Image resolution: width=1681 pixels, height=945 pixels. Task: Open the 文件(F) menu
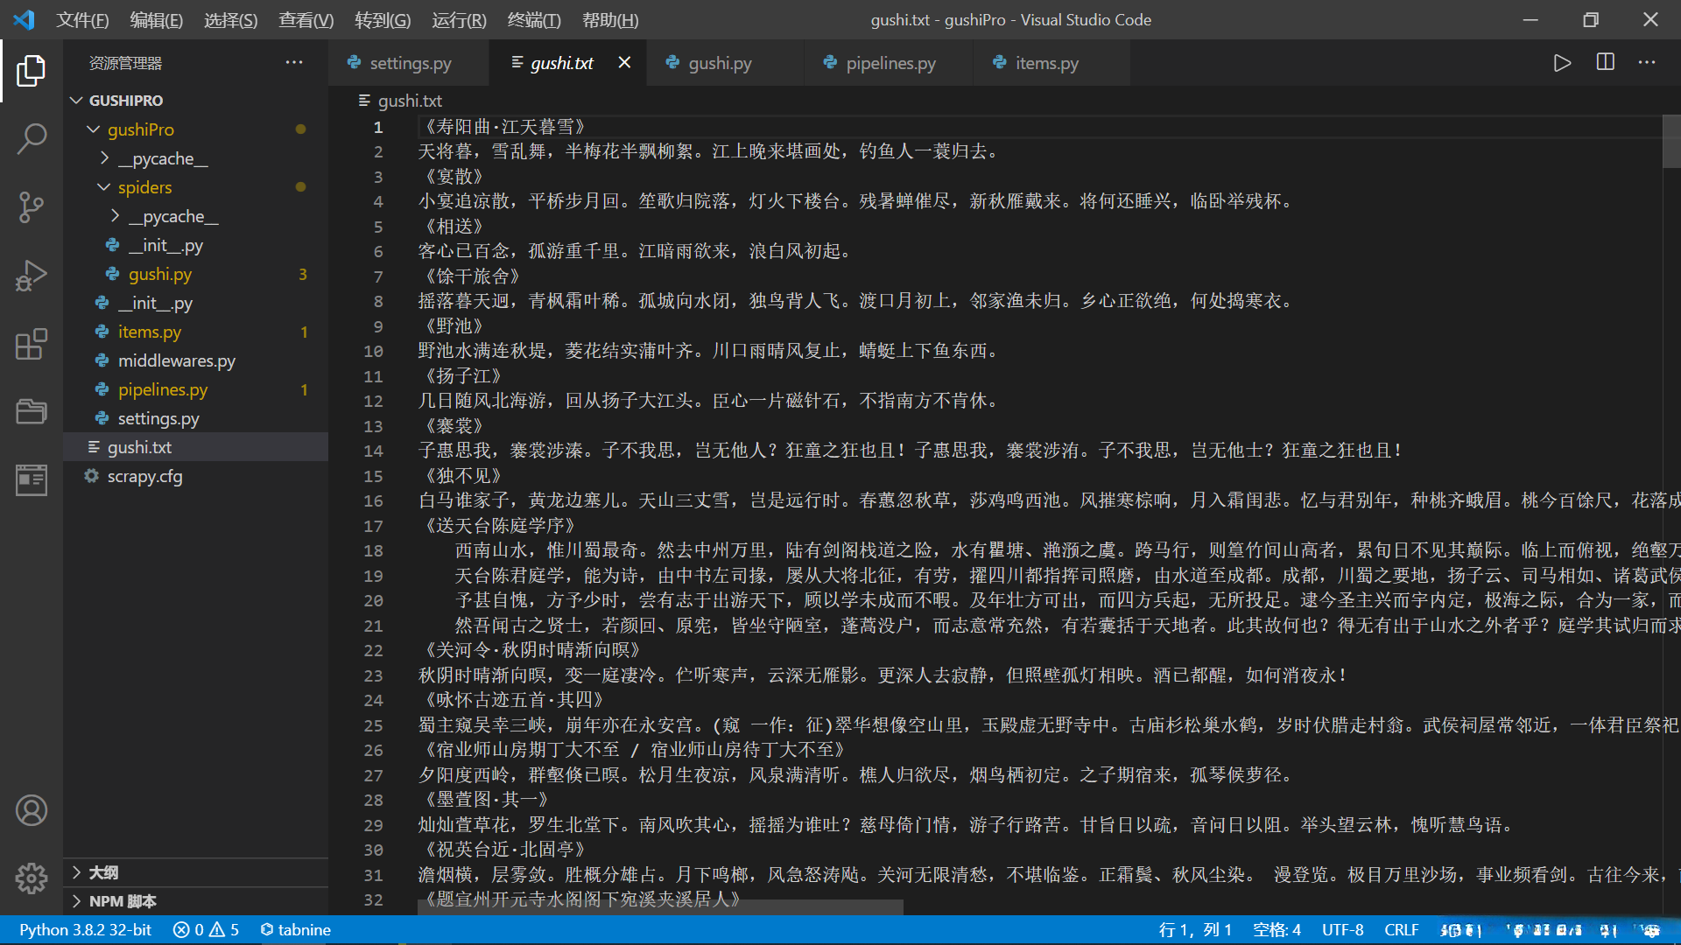click(81, 19)
